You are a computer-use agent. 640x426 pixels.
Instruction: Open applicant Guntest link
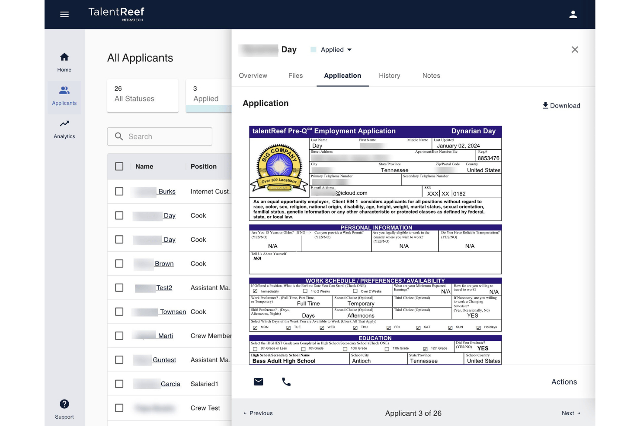(x=164, y=360)
